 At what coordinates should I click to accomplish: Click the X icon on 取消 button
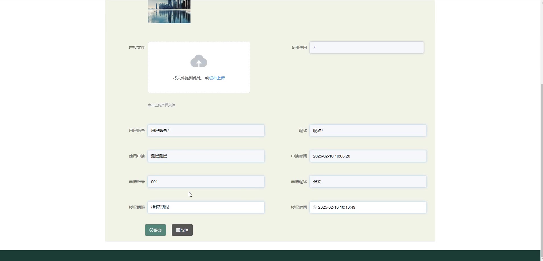tap(178, 230)
